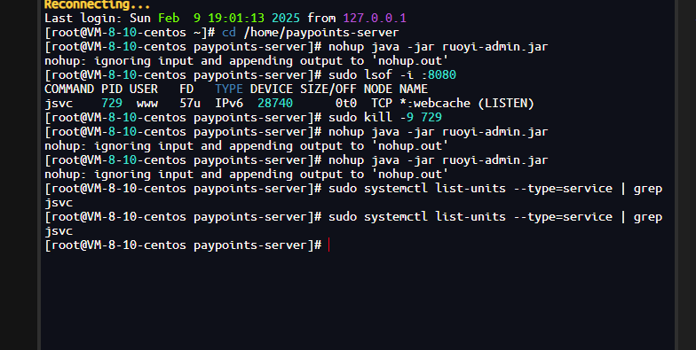The height and width of the screenshot is (350, 696).
Task: Click the "TCP" node value
Action: pyautogui.click(x=382, y=103)
